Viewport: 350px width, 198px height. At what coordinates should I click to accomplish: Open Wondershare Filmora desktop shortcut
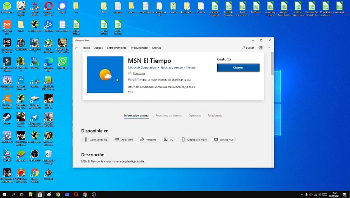click(7, 64)
